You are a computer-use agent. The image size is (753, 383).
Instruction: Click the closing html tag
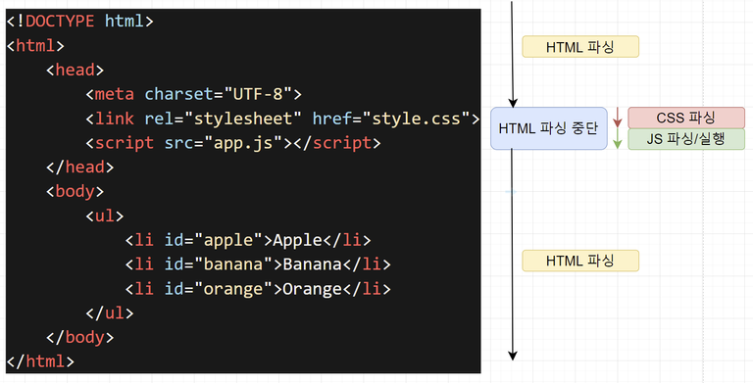40,361
